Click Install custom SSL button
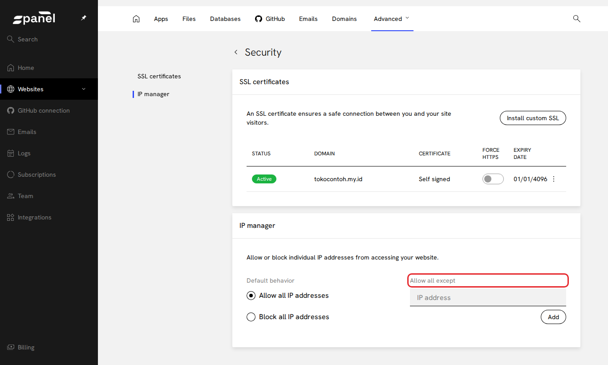 pos(533,118)
